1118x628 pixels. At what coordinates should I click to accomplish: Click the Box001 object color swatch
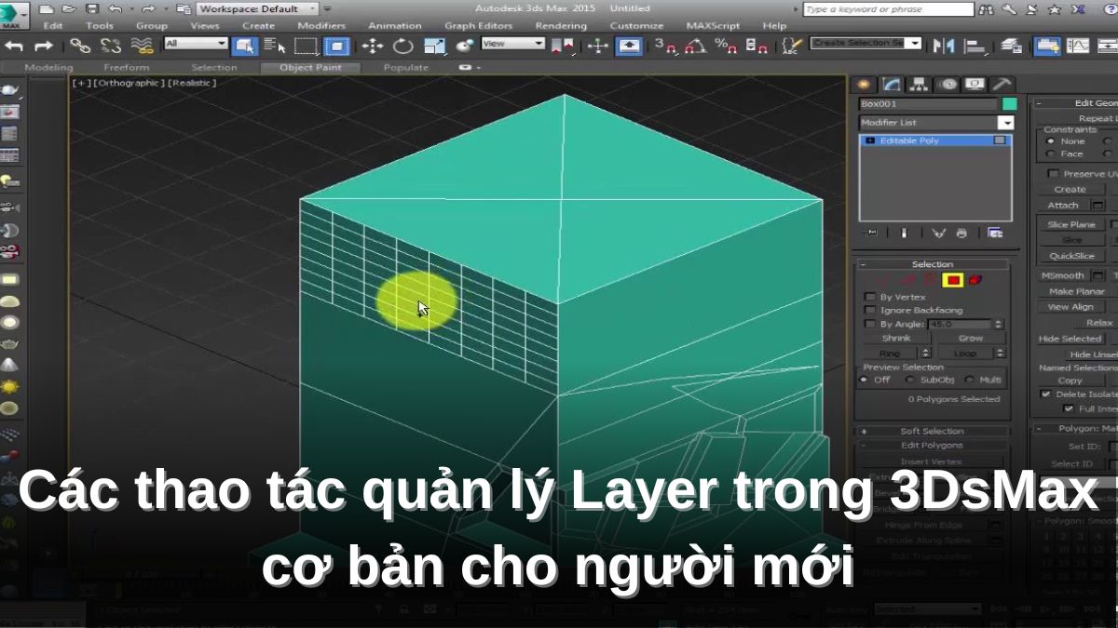pos(1009,104)
